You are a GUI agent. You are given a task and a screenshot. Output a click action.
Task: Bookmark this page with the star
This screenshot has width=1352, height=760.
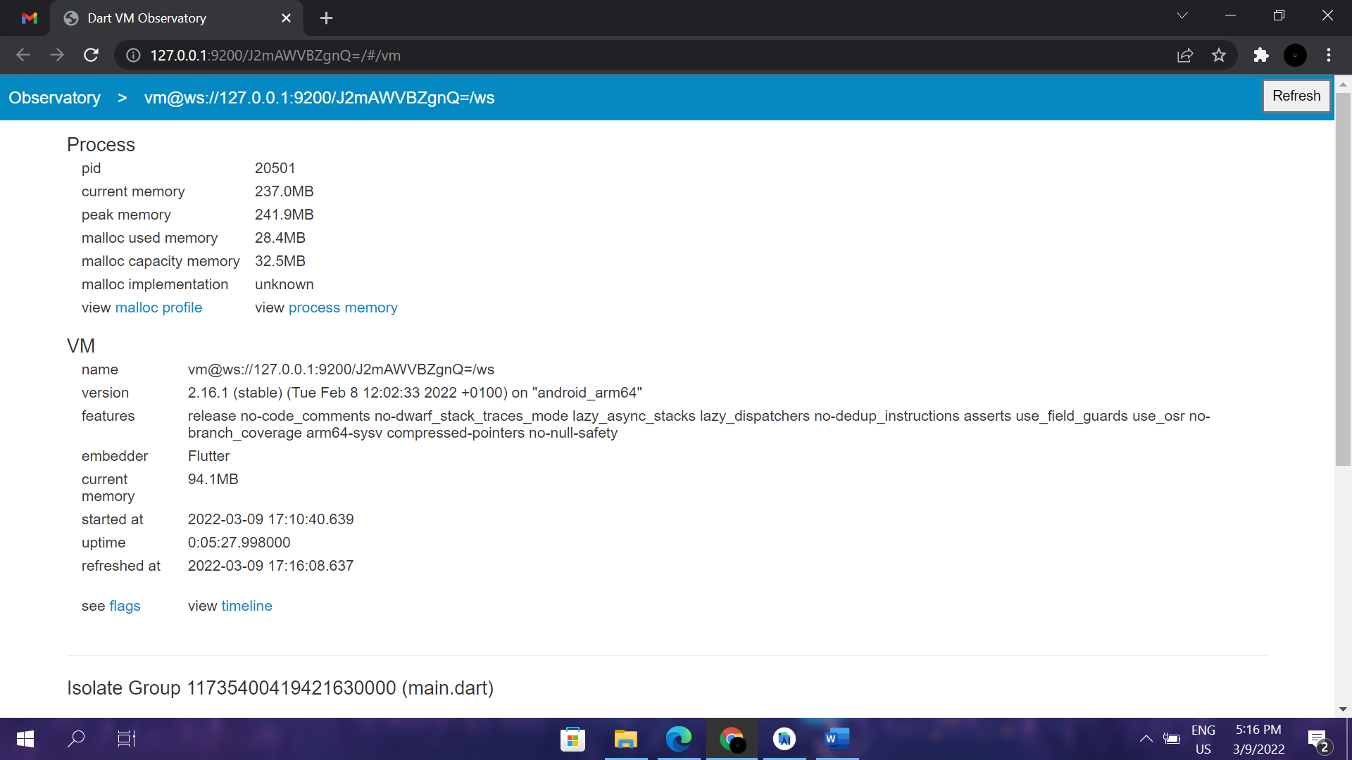[x=1219, y=55]
